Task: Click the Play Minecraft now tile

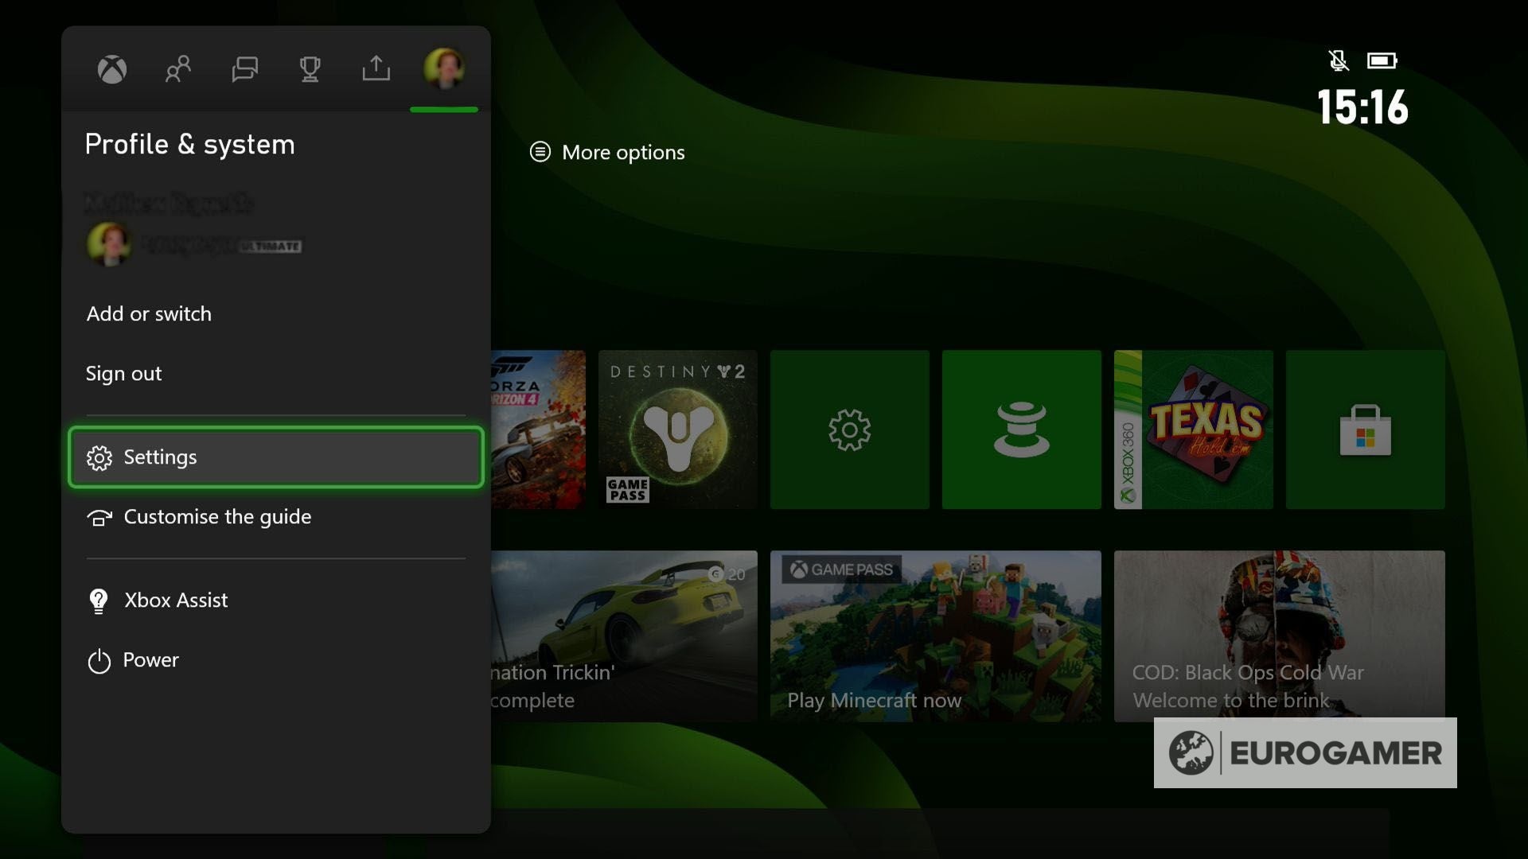Action: (x=935, y=636)
